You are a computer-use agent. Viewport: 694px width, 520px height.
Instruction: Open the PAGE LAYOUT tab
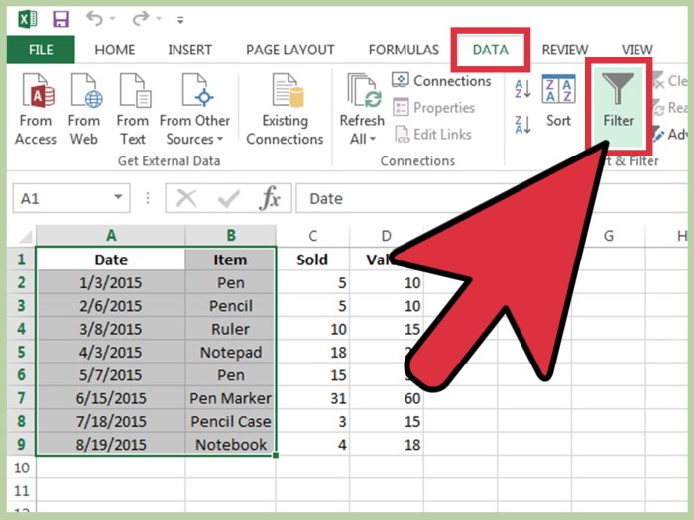pyautogui.click(x=290, y=50)
